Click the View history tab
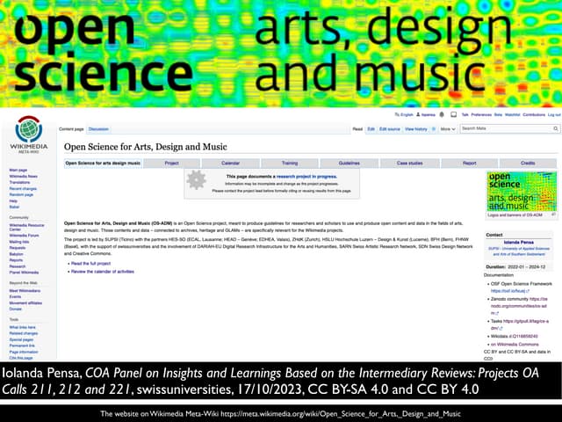The height and width of the screenshot is (422, 562). point(415,128)
